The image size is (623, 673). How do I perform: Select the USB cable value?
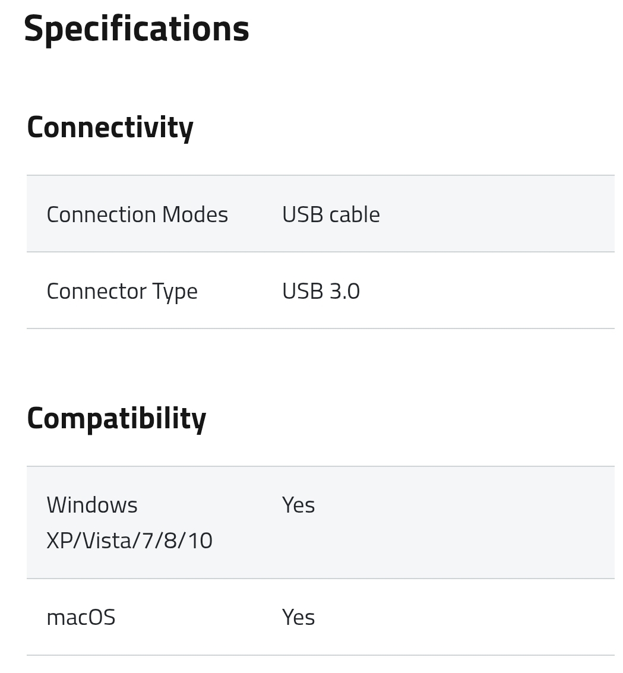pos(331,214)
